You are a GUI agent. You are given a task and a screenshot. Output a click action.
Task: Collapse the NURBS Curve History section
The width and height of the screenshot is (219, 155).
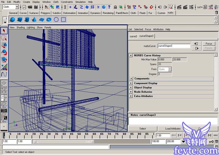coord(131,55)
